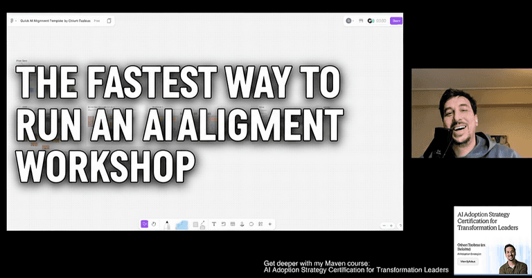Select the Section tool
This screenshot has width=532, height=278.
[x=223, y=224]
